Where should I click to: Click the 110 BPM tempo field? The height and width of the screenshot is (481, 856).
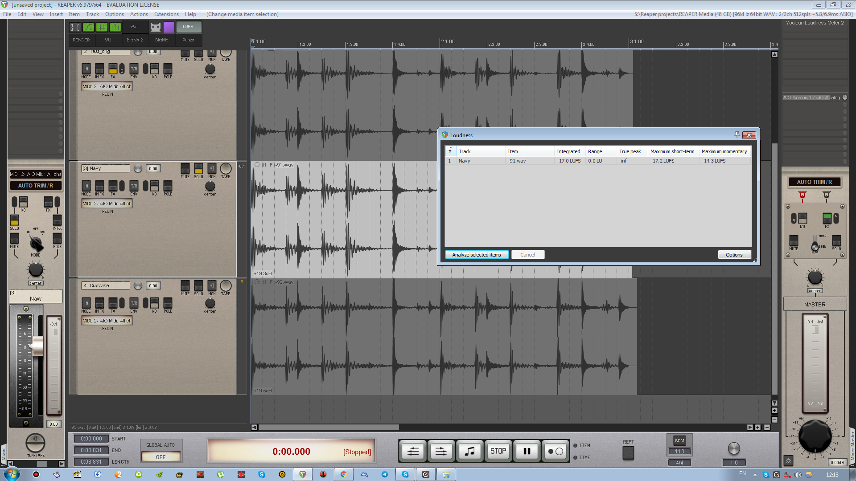point(679,451)
